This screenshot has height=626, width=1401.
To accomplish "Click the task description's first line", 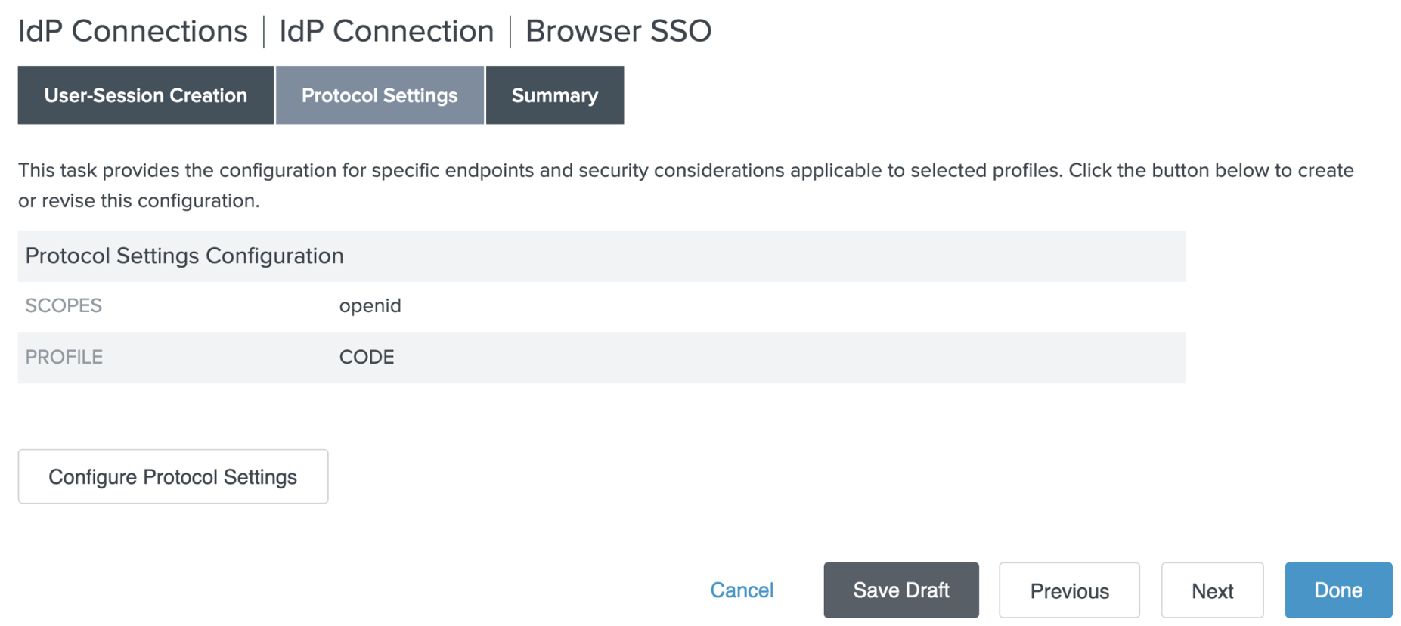I will 685,170.
